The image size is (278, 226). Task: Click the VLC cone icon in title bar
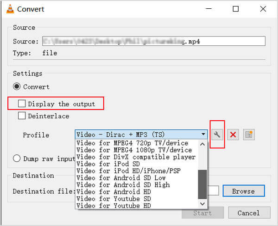point(10,9)
